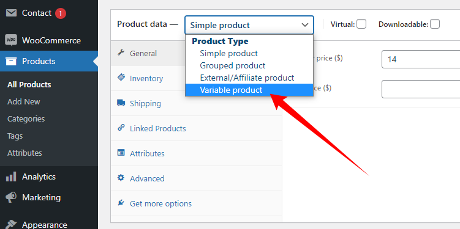Open the Add New submenu link

tap(24, 102)
